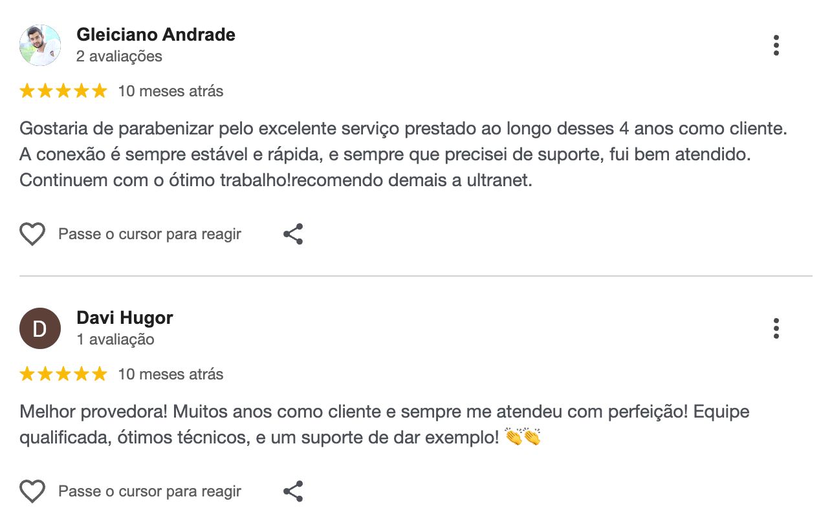This screenshot has height=521, width=832.
Task: Click share icon under Gleiciano Andrade's review
Action: (x=293, y=234)
